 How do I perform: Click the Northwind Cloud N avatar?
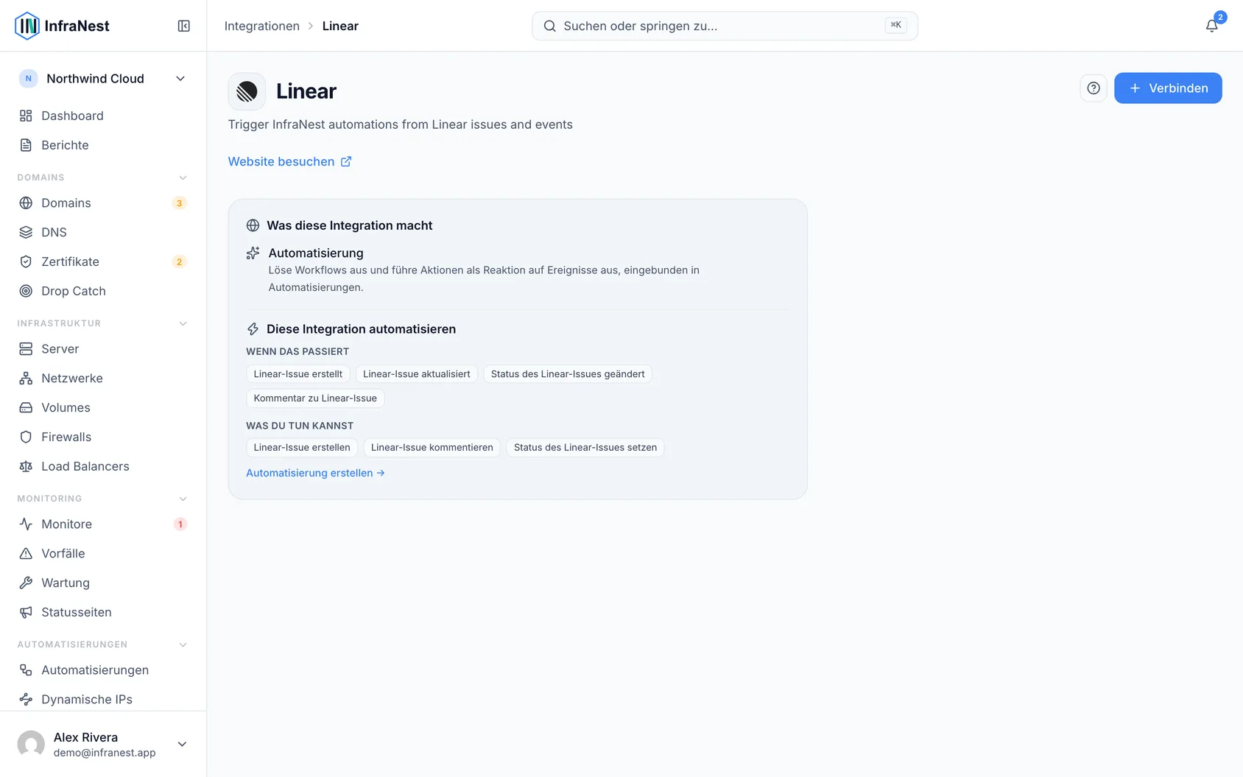click(x=28, y=79)
